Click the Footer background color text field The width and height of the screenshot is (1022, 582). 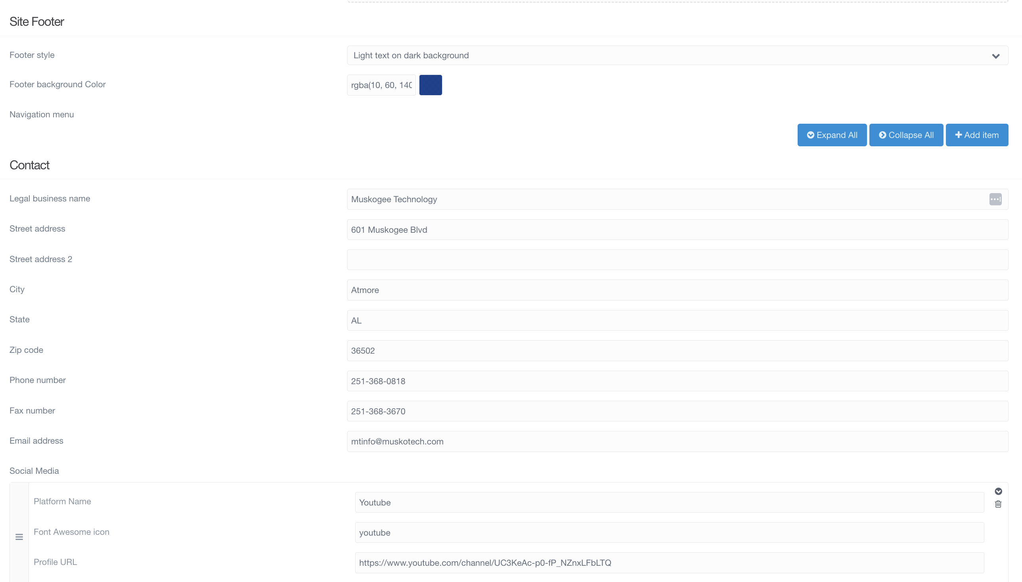[381, 85]
